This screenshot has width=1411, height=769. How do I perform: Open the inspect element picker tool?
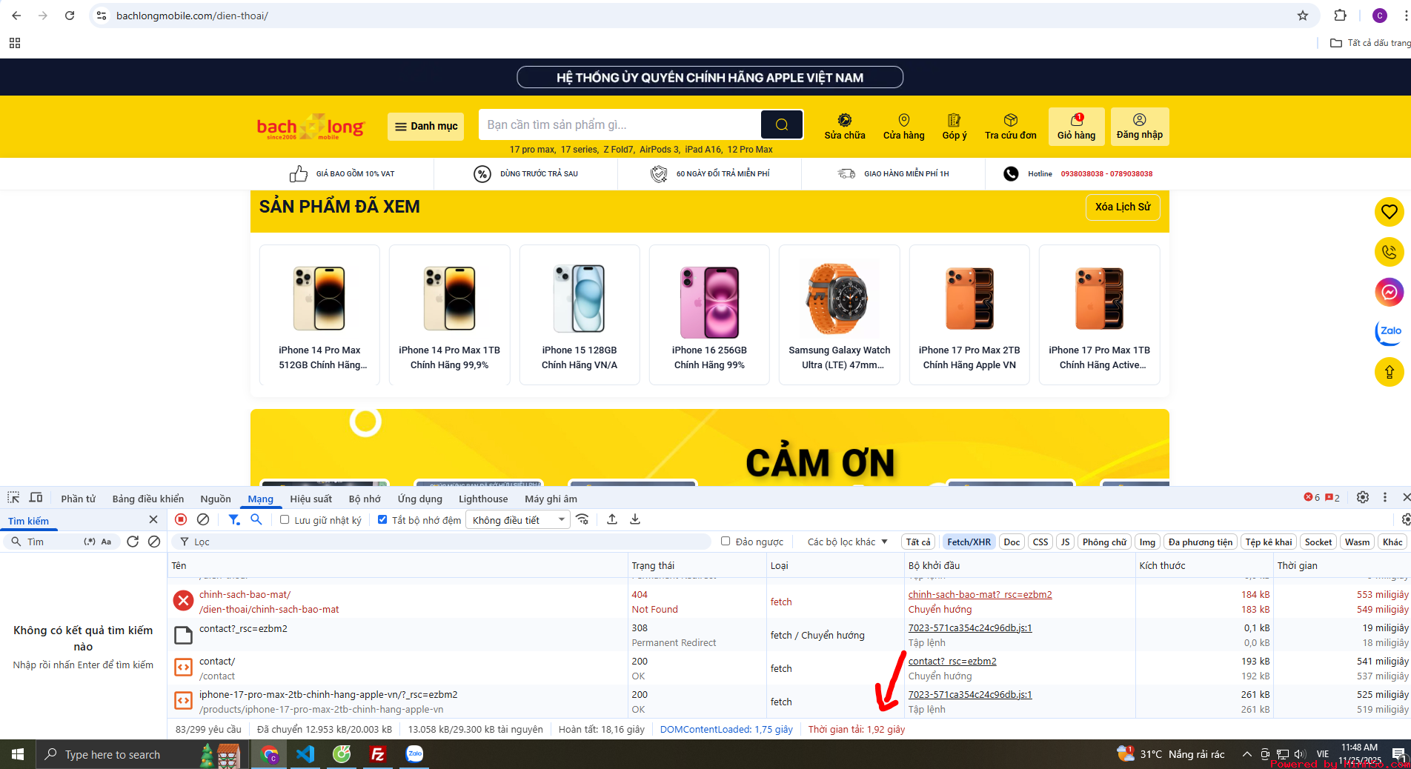coord(13,498)
